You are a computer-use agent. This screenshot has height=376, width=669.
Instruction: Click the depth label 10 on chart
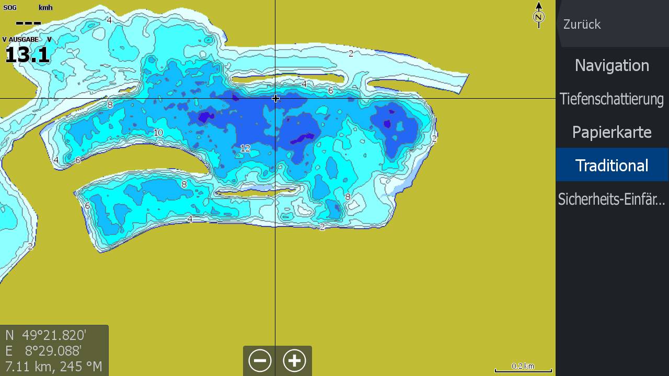tap(158, 133)
